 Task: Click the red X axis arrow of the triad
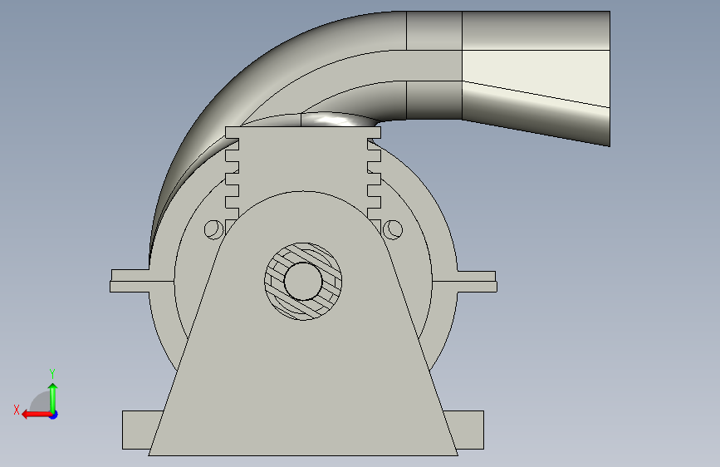coord(36,415)
